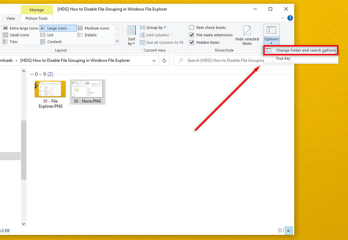Open the Group by dropdown
This screenshot has height=240, width=348.
tap(153, 27)
